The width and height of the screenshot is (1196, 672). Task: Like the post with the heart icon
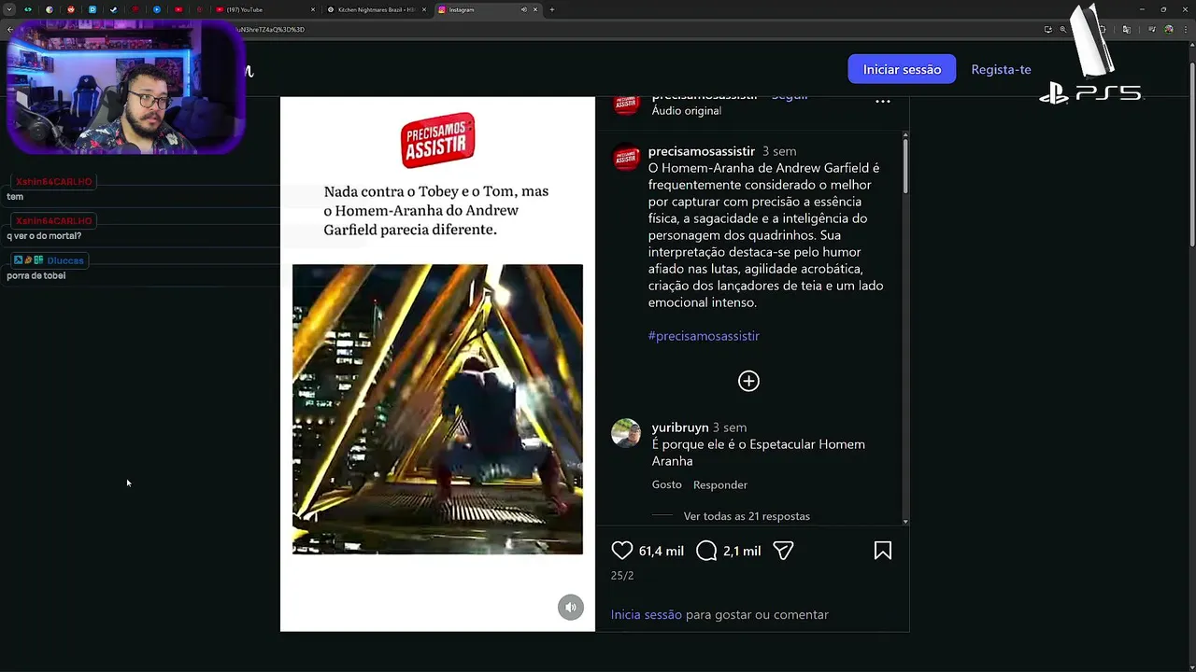click(x=622, y=551)
